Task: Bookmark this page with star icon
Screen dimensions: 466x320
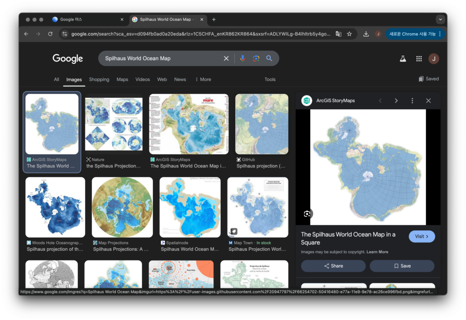Action: tap(349, 34)
